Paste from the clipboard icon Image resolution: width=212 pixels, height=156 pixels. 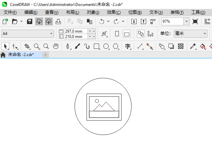pos(89,21)
